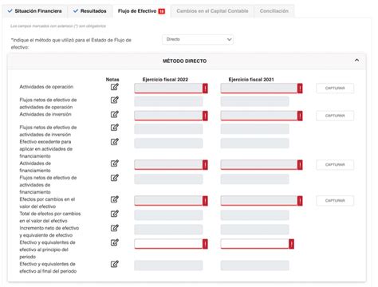Image resolution: width=378 pixels, height=287 pixels.
Task: Focus 2021 field for Efectivo al principio del periodo
Action: 257,244
